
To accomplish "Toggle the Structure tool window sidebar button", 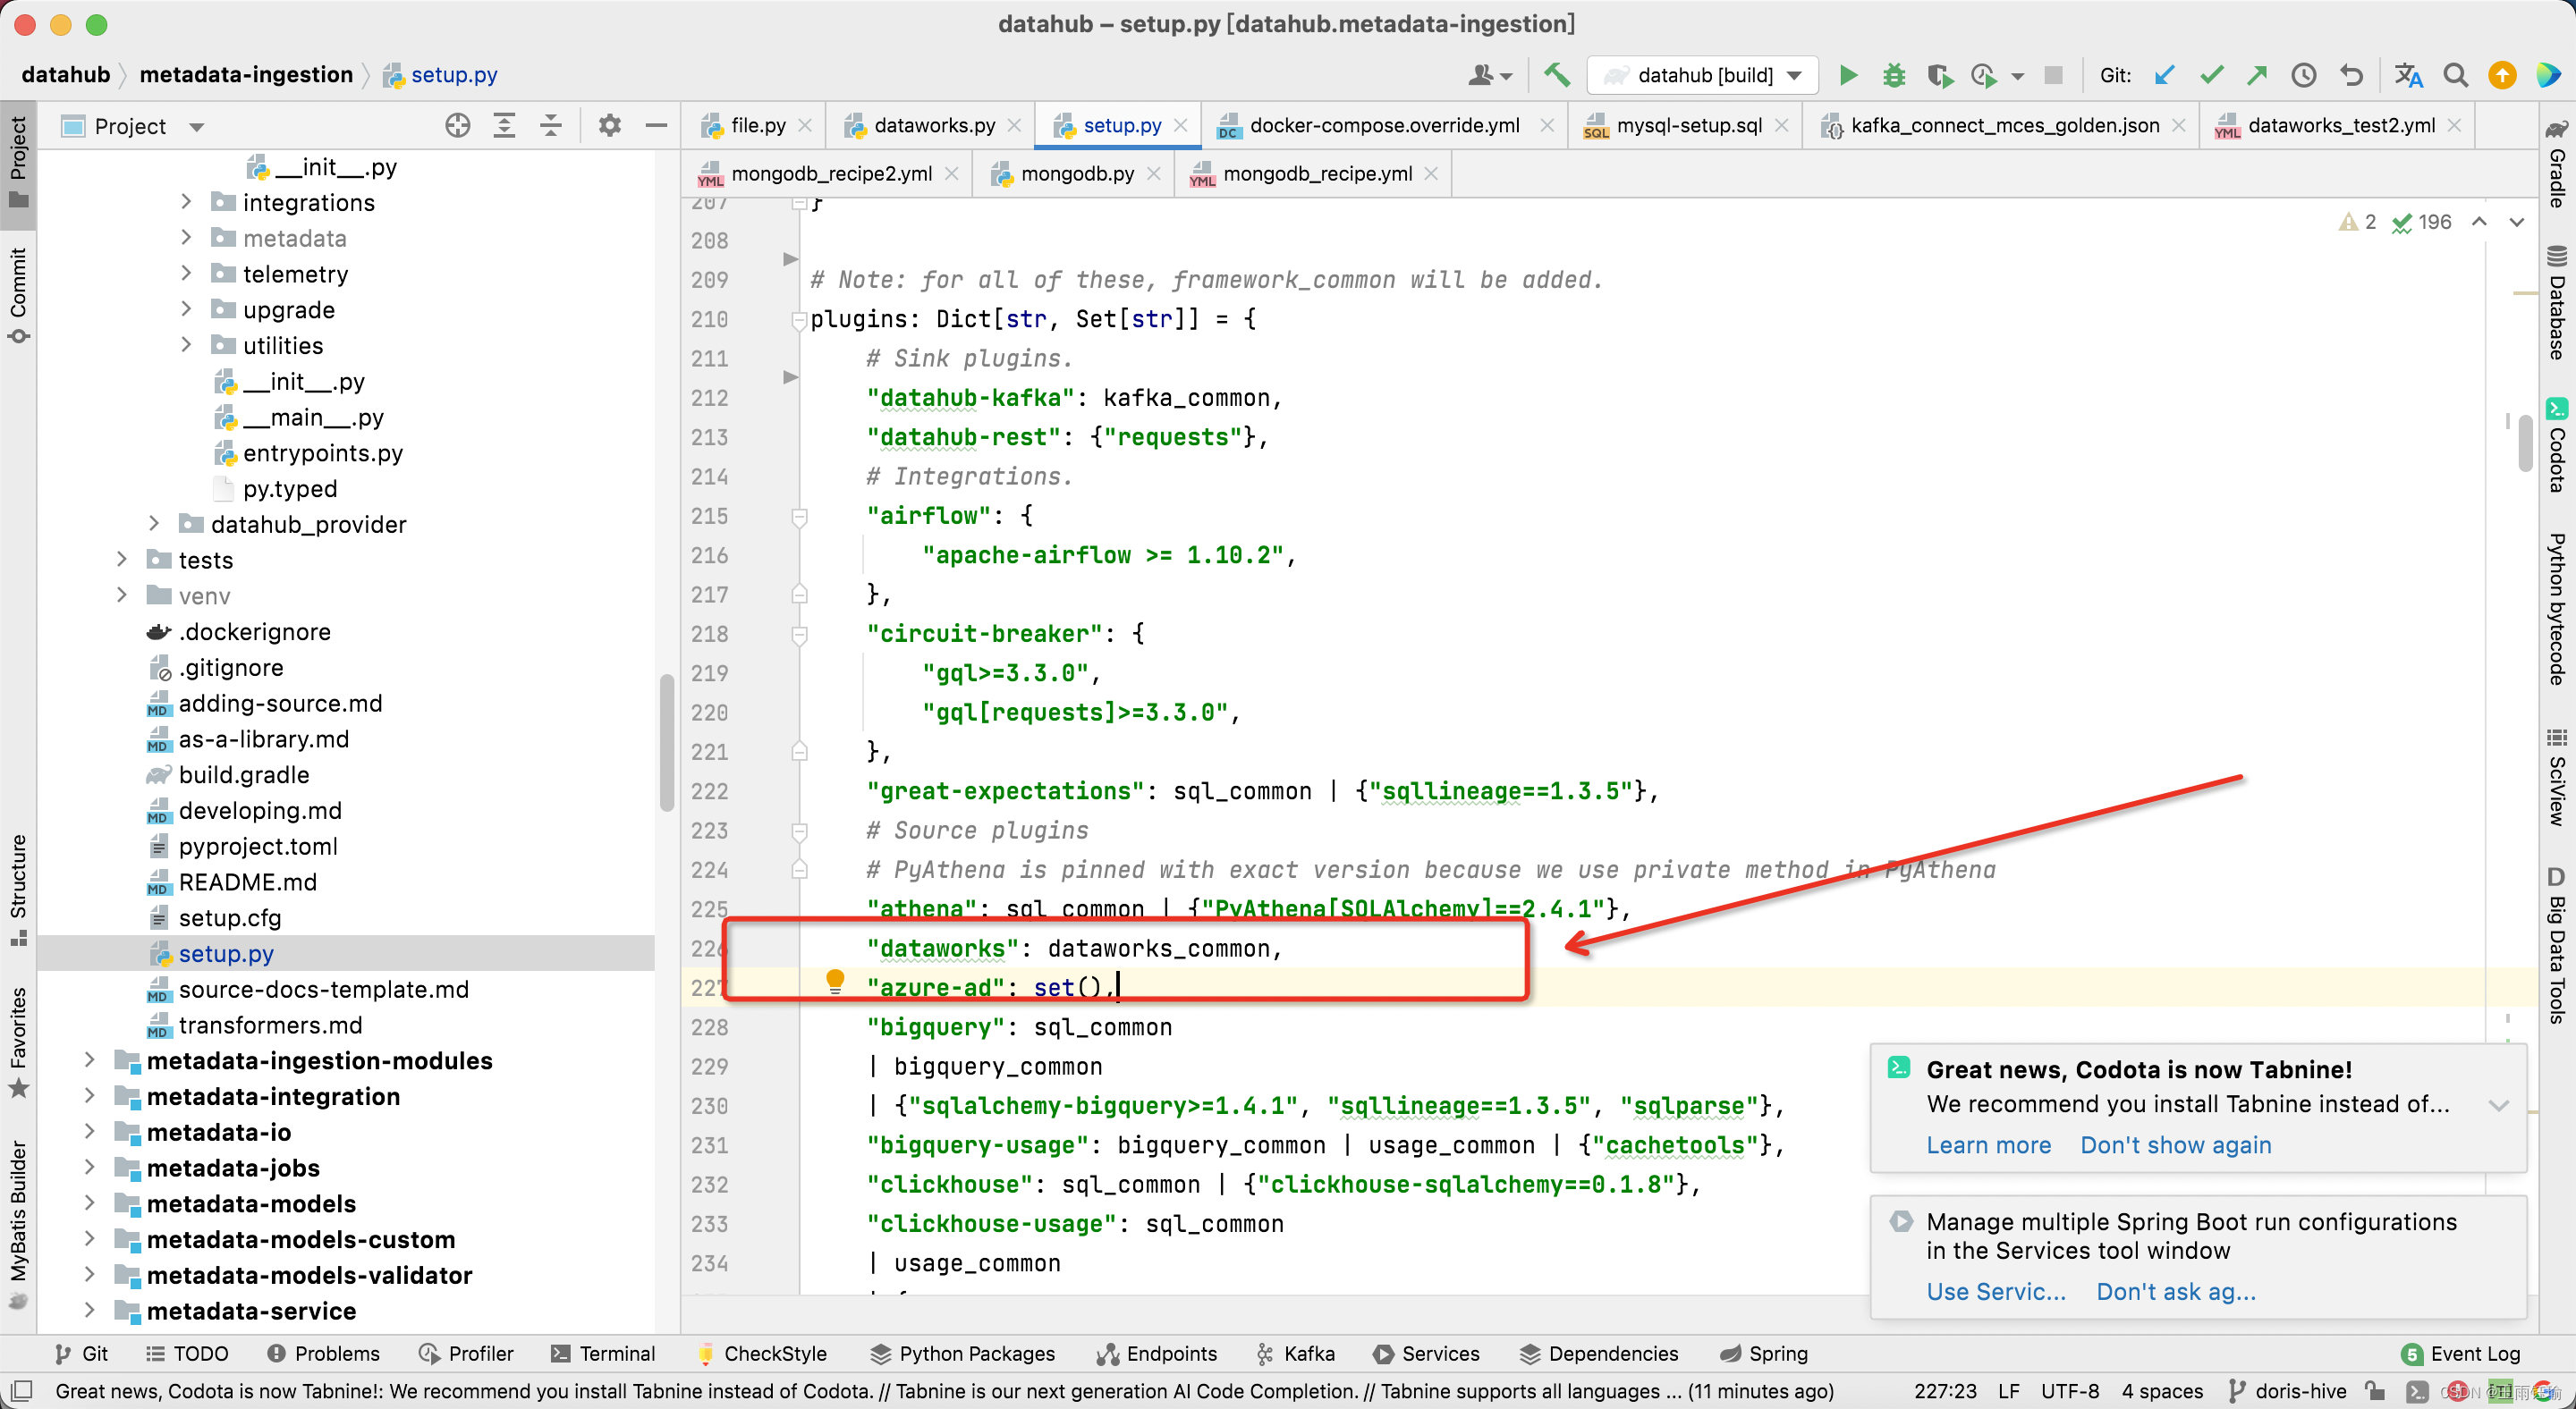I will point(18,888).
